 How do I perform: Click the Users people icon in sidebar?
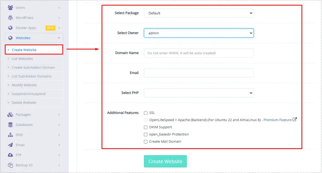[10, 8]
